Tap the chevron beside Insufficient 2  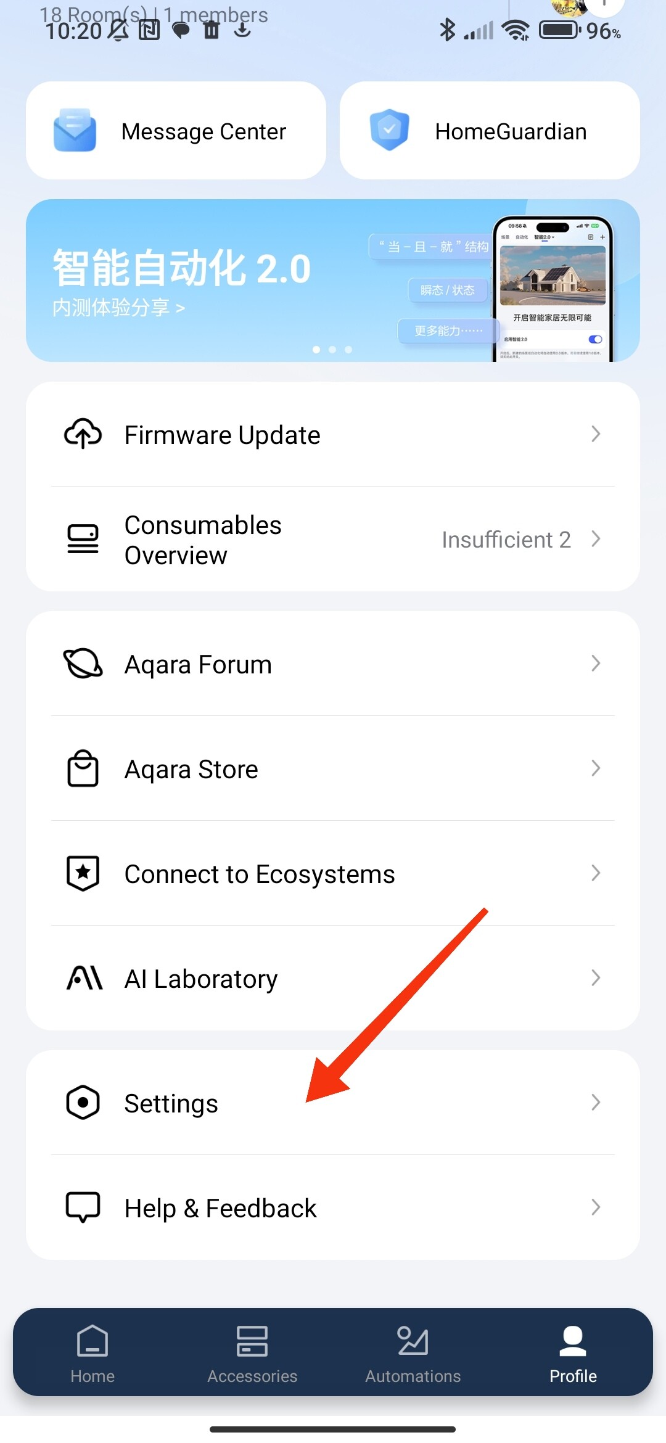coord(595,539)
